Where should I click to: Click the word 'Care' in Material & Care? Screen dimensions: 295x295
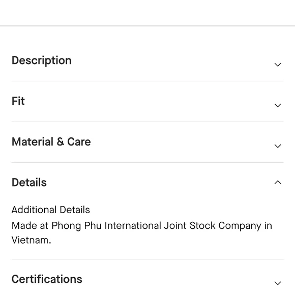pyautogui.click(x=79, y=141)
